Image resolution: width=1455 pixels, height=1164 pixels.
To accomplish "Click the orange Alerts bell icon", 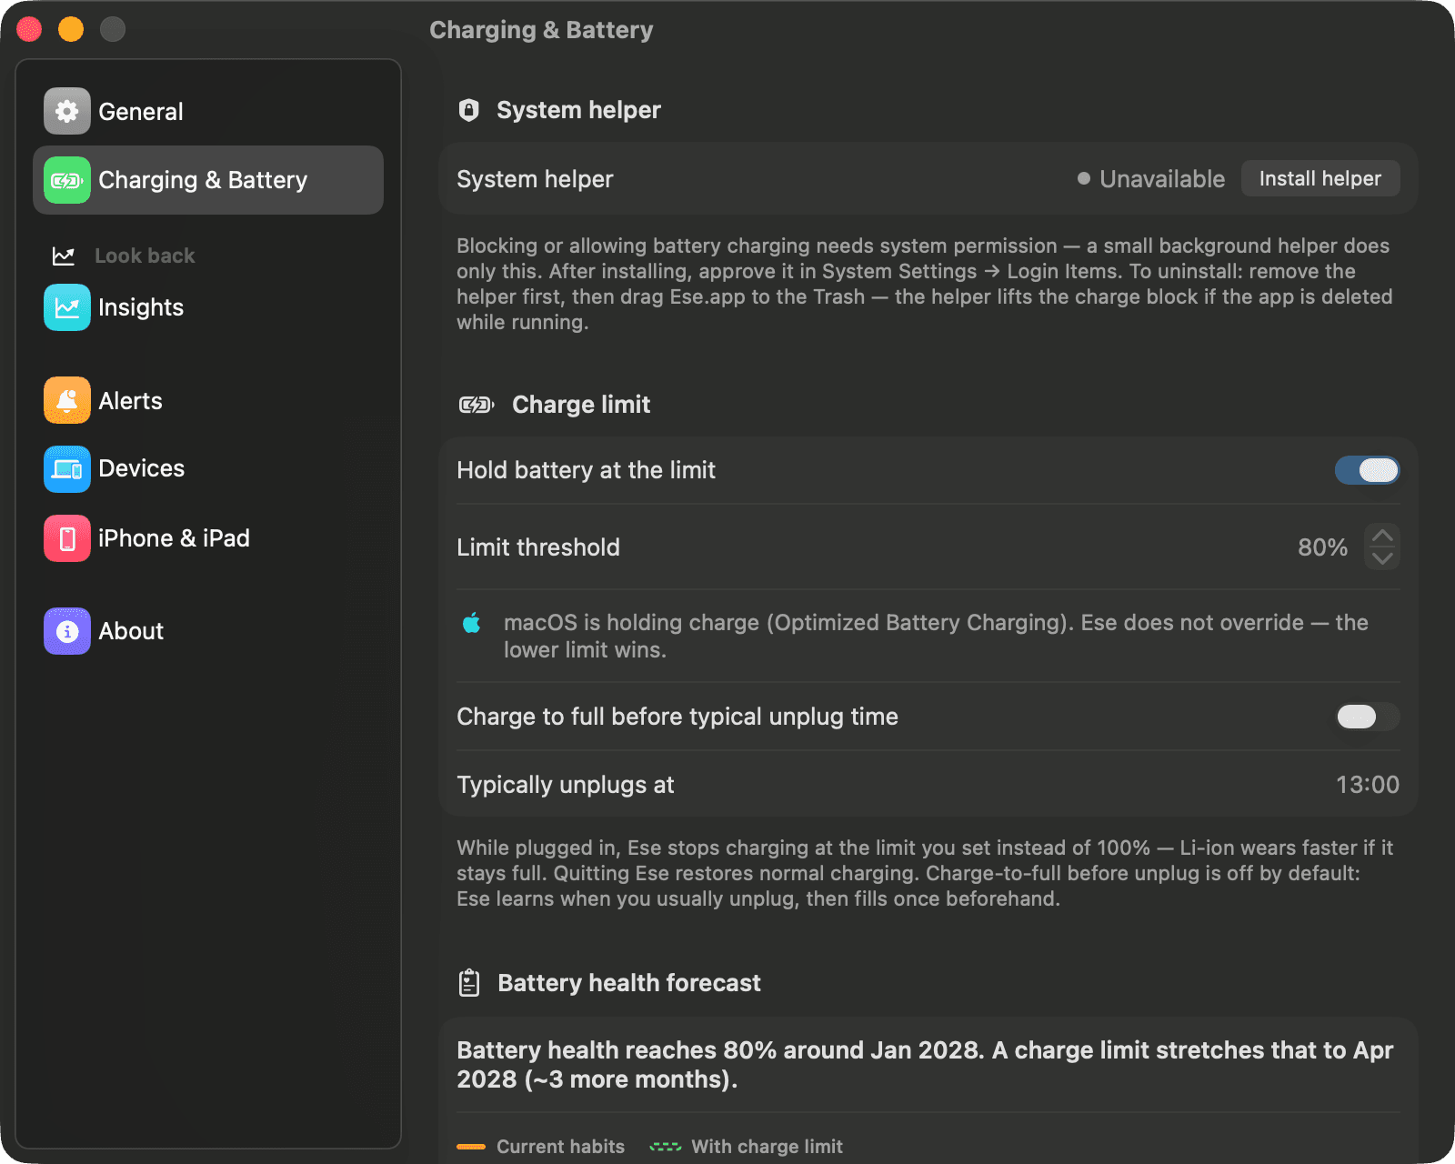I will [67, 400].
